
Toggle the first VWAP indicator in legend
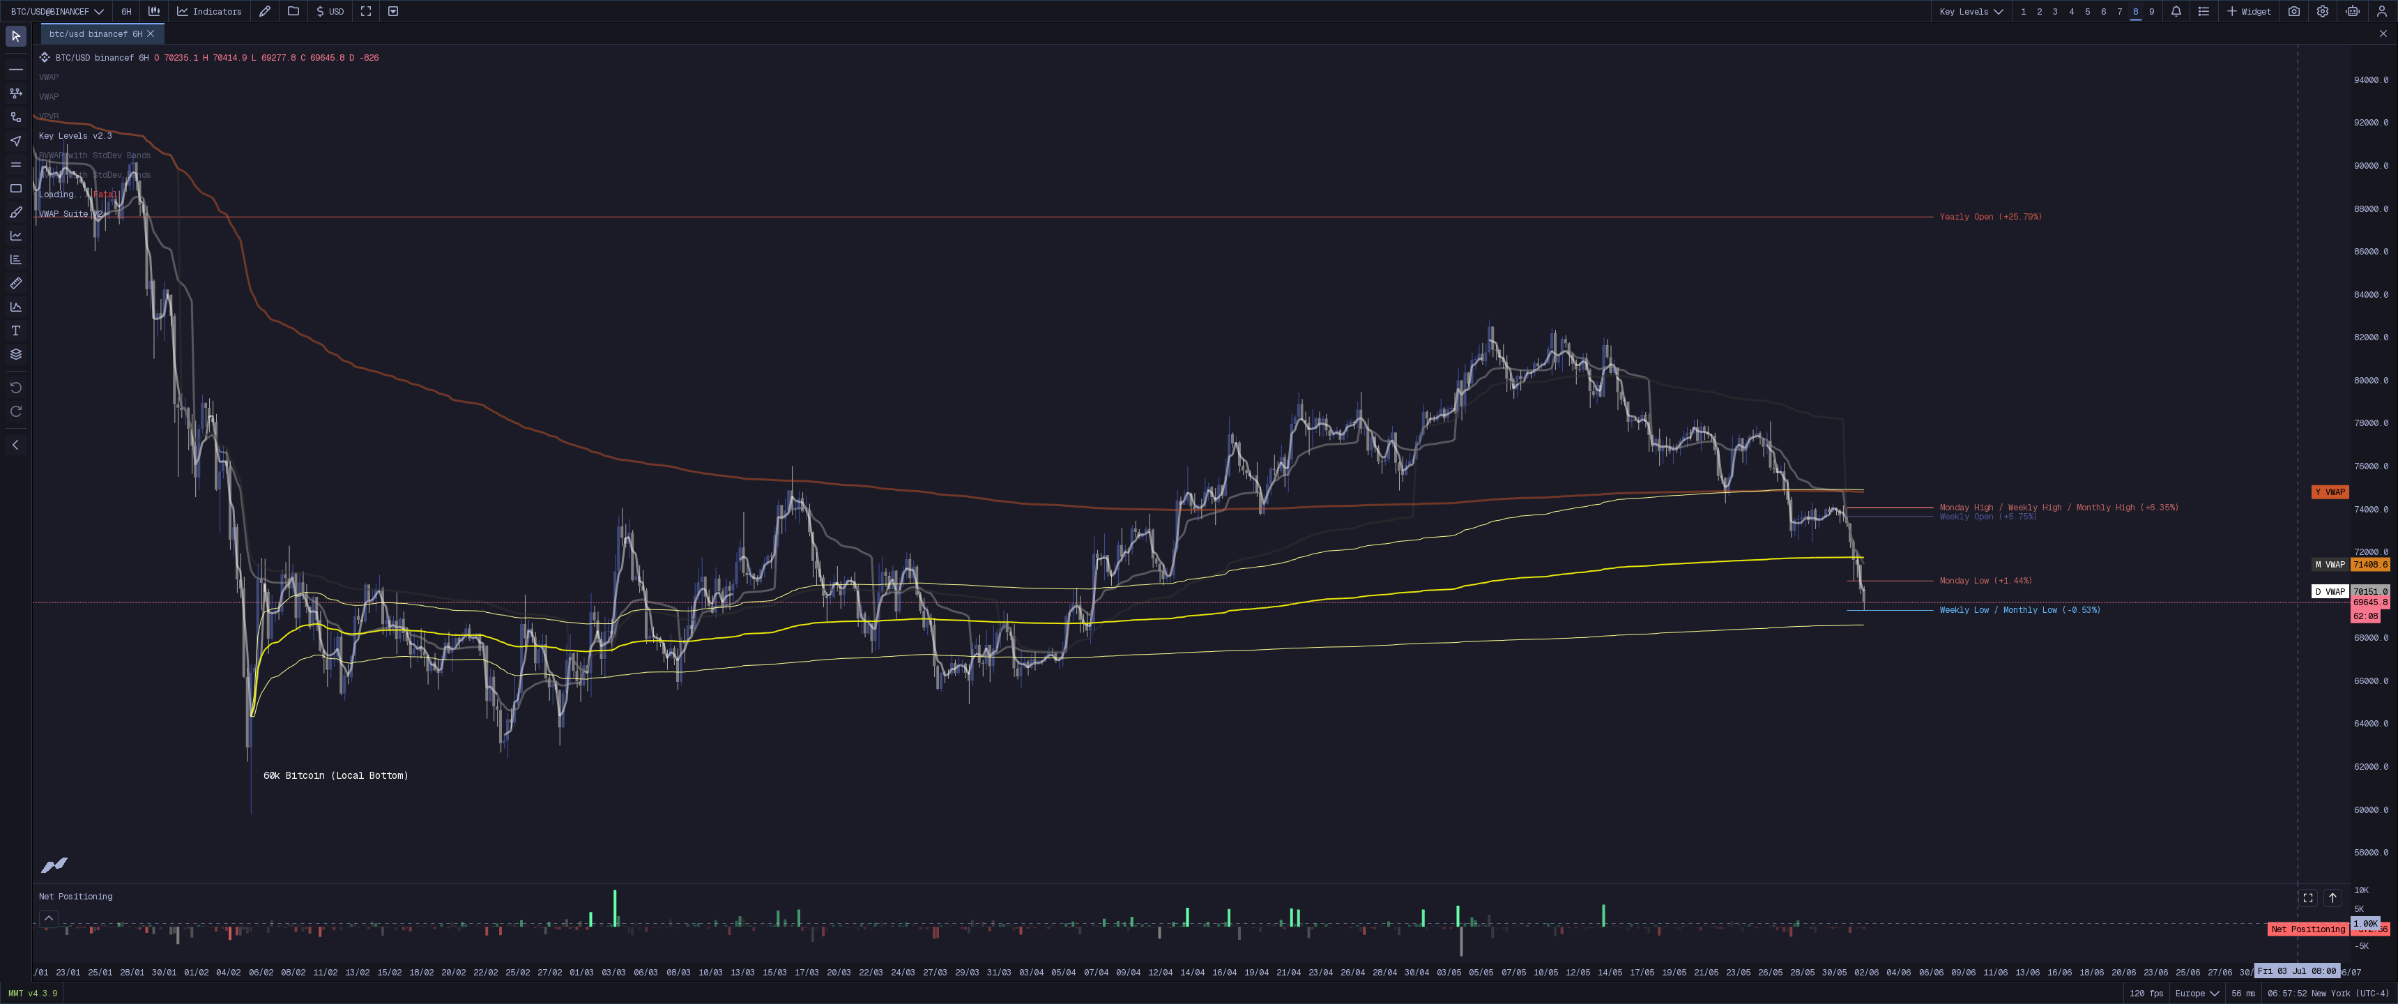click(48, 77)
